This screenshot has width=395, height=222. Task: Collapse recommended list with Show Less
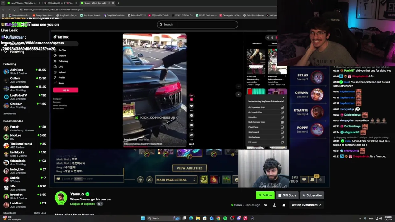click(x=40, y=213)
